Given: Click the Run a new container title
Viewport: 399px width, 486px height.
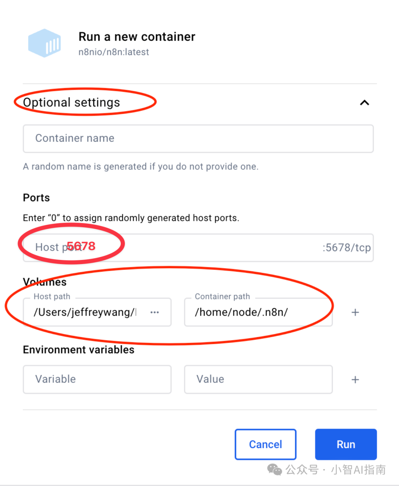Looking at the screenshot, I should (x=137, y=37).
